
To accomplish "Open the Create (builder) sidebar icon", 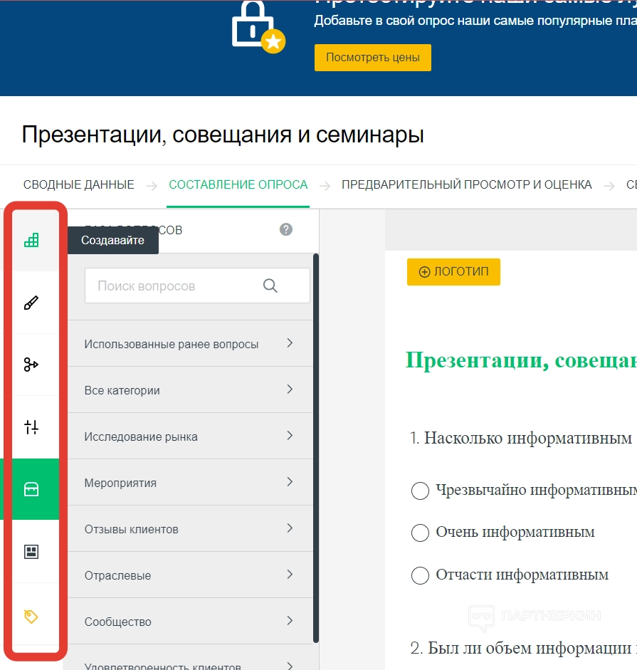I will click(x=31, y=240).
